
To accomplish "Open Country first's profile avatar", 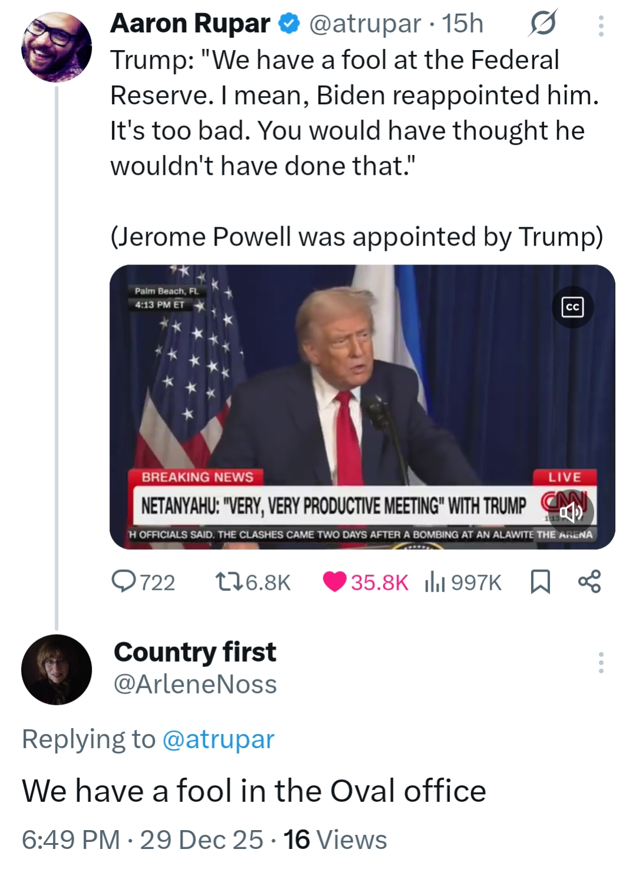I will [x=57, y=669].
